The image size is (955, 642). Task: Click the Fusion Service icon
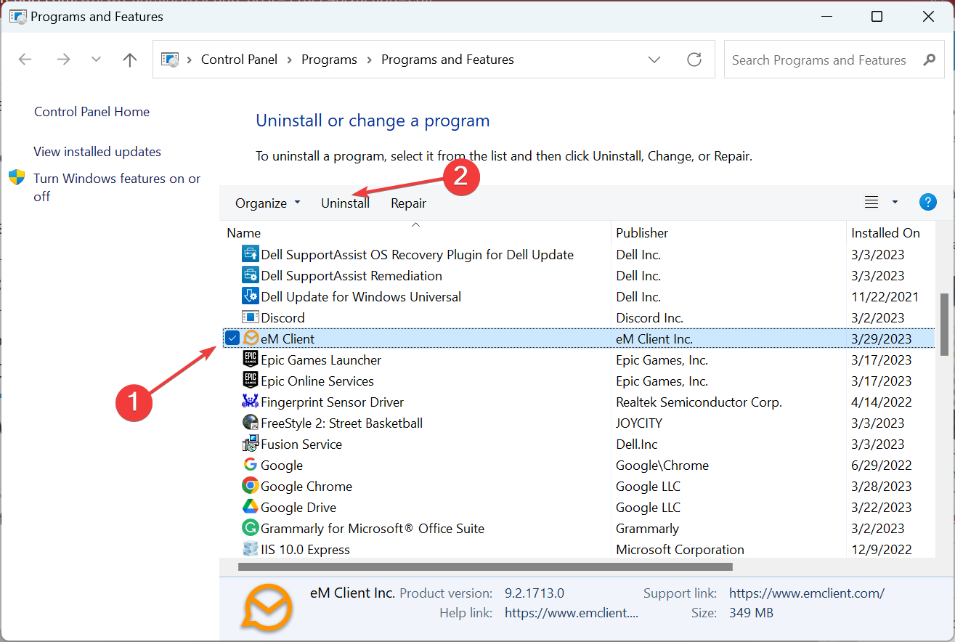tap(251, 444)
